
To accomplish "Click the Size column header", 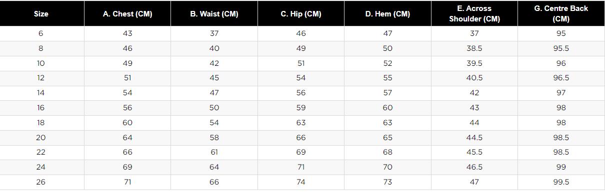I will (x=41, y=14).
